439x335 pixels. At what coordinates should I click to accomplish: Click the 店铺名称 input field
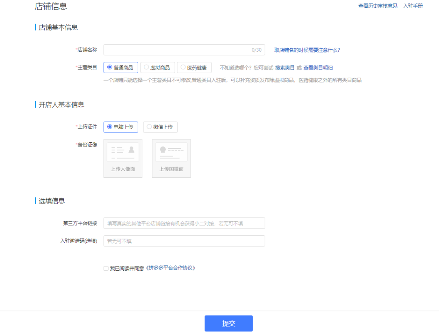(184, 50)
